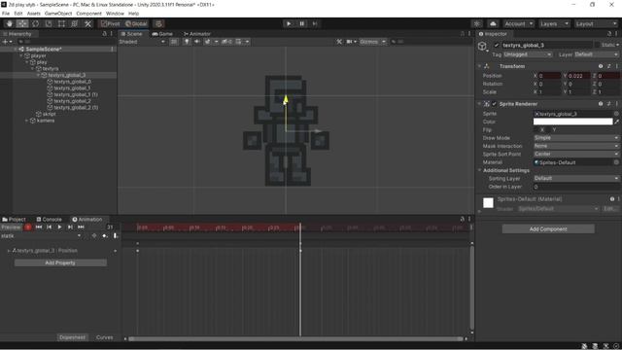Open the File menu
Image resolution: width=622 pixels, height=350 pixels.
point(6,13)
